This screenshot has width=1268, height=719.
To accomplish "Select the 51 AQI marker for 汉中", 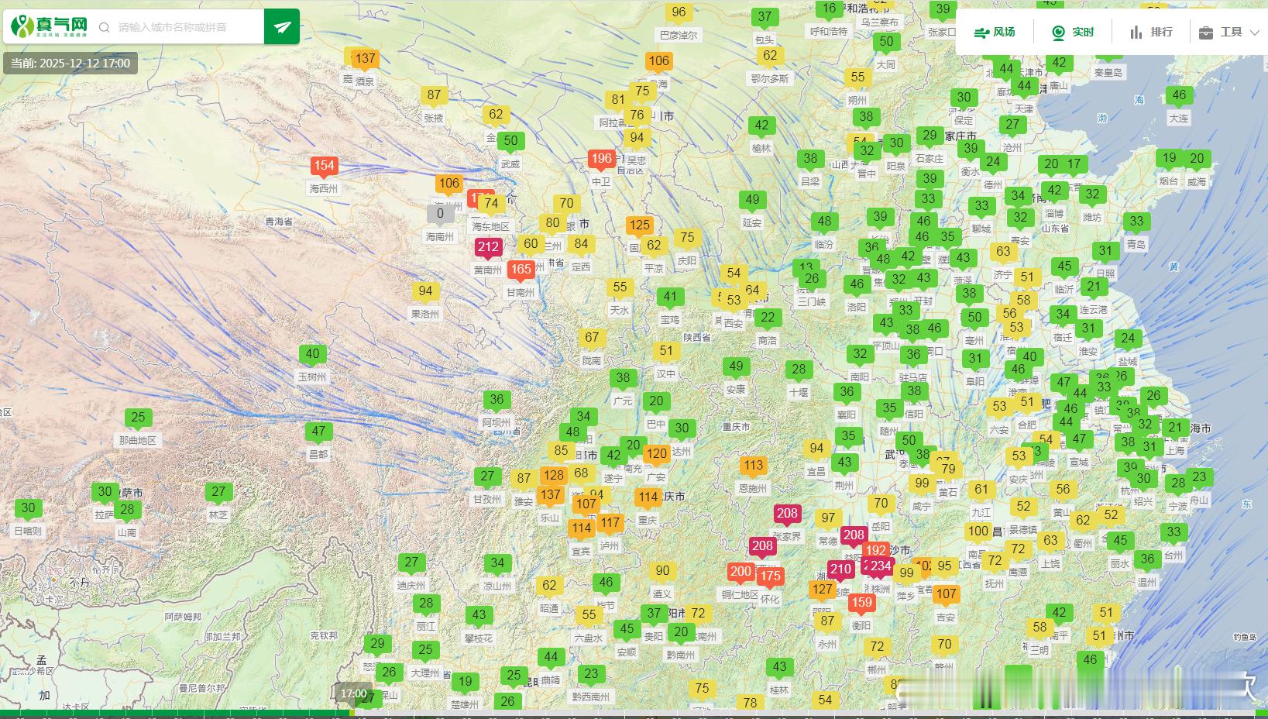I will point(666,352).
